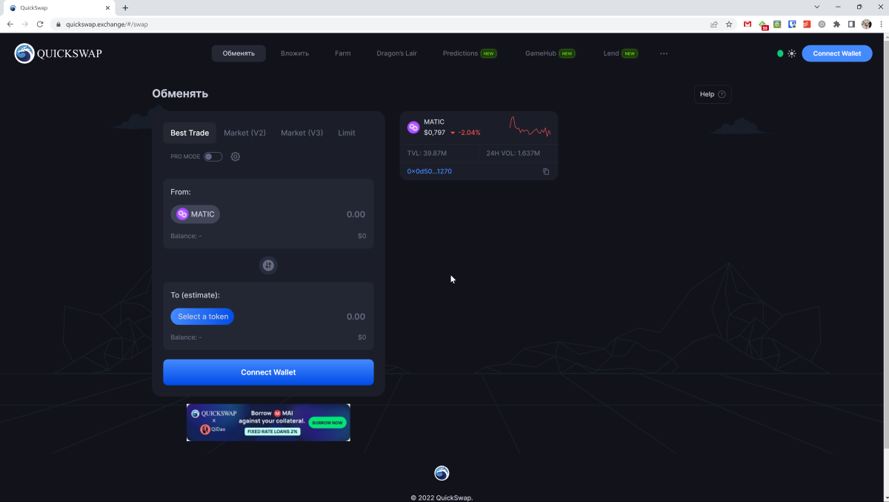Select the Market (V2) tab
The width and height of the screenshot is (889, 502).
pyautogui.click(x=244, y=133)
